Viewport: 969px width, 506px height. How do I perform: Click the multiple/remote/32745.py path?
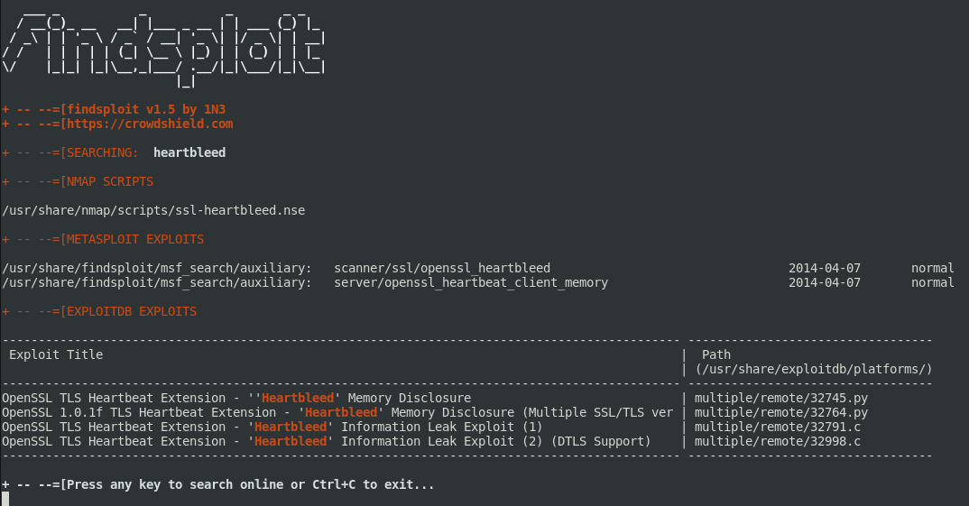click(x=781, y=399)
